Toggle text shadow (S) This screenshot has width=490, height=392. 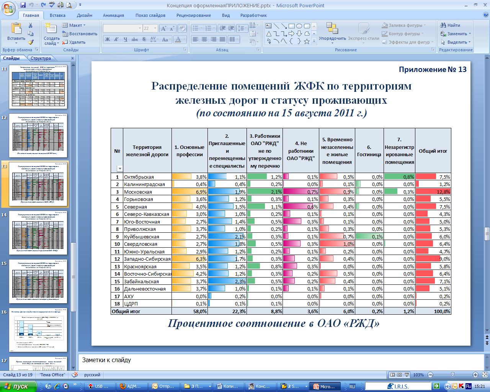point(144,39)
